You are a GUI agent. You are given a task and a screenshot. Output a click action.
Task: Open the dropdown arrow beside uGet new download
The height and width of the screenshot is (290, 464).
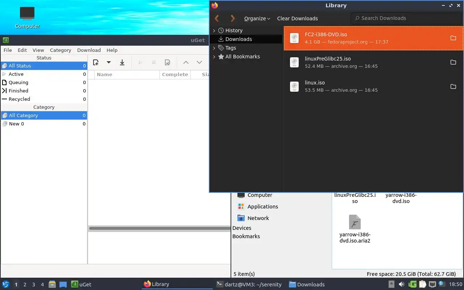point(108,62)
